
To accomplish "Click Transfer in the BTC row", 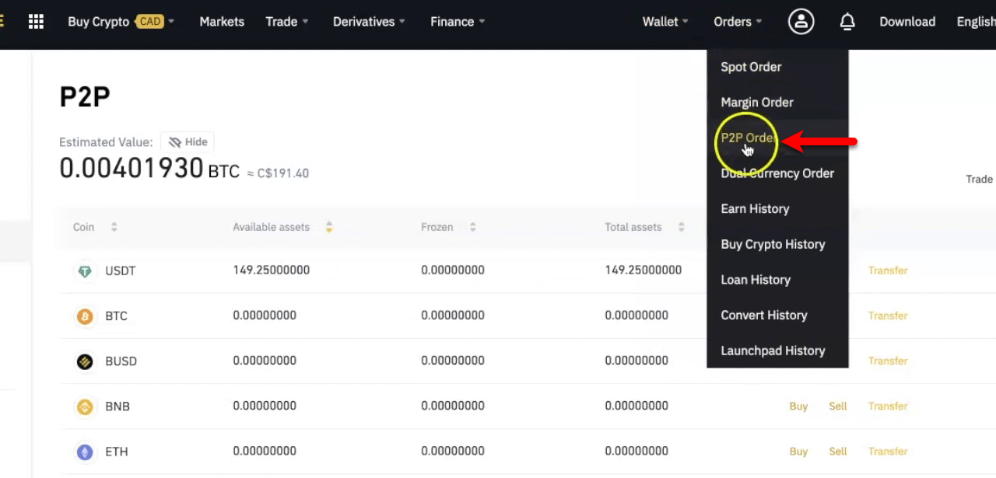I will 888,316.
